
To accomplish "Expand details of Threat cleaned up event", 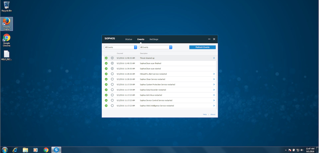I will (x=214, y=58).
